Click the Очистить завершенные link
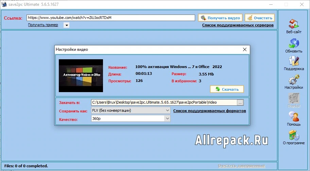 tap(242, 166)
